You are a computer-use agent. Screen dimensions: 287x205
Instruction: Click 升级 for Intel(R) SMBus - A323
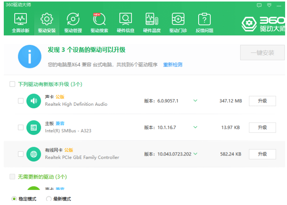(262, 127)
